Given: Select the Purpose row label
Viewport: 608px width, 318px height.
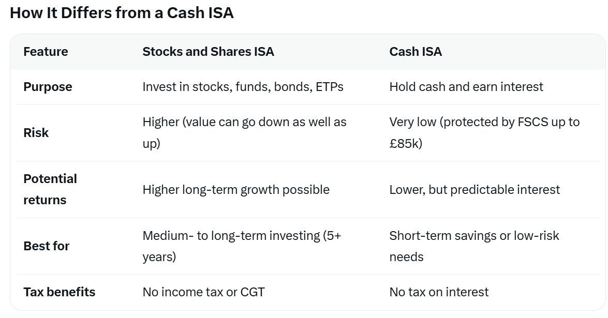Looking at the screenshot, I should click(x=48, y=87).
